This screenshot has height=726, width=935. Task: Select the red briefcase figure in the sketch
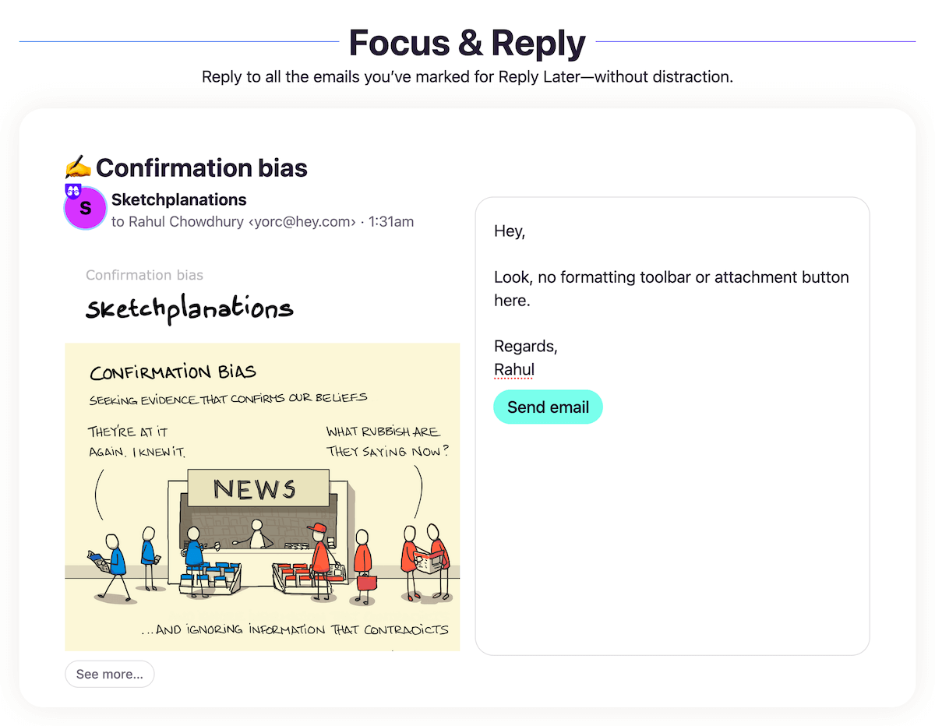pyautogui.click(x=363, y=557)
